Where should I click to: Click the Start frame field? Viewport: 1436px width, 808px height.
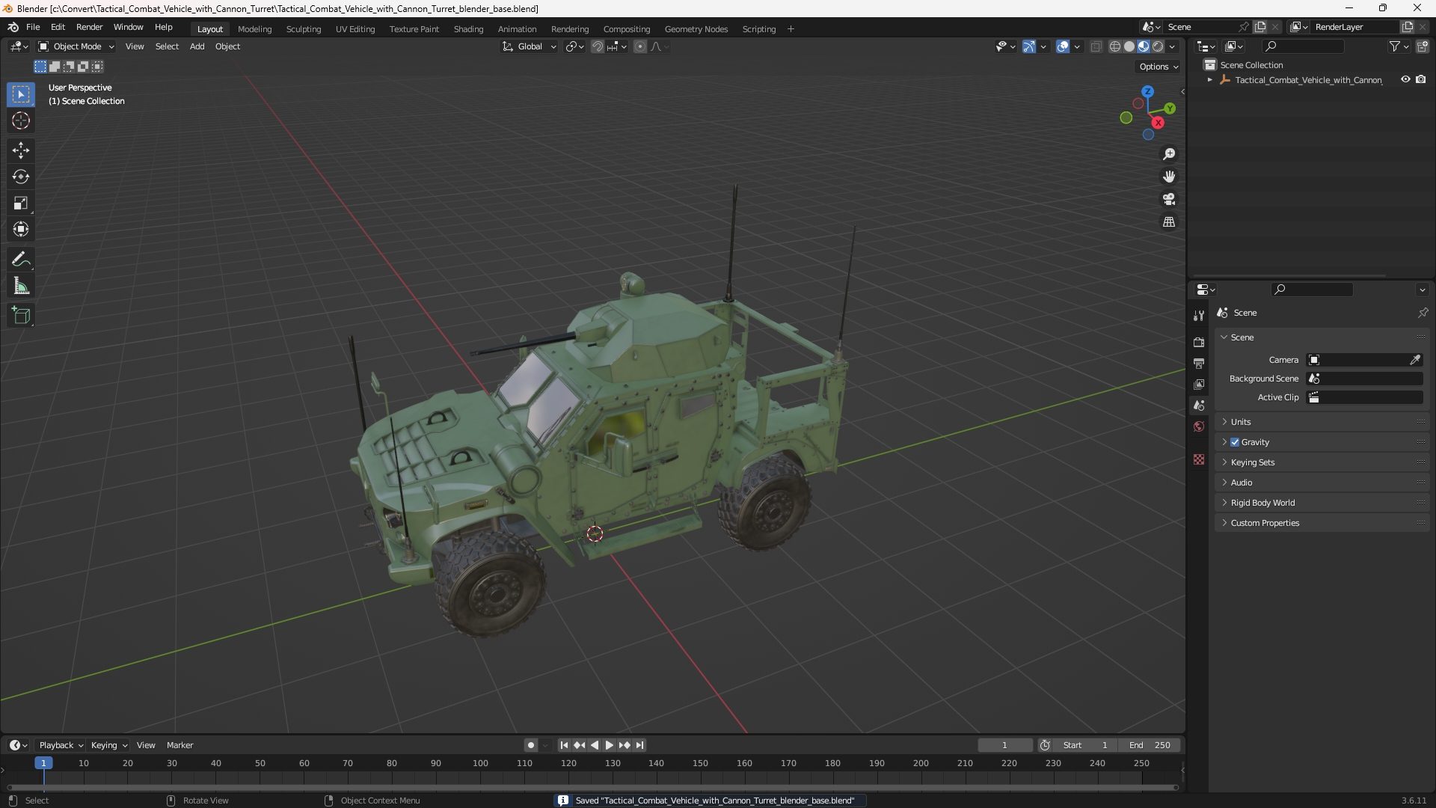(1085, 745)
